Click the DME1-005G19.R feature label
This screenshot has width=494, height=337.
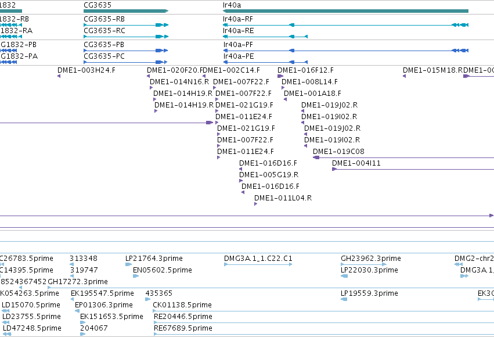(x=269, y=175)
